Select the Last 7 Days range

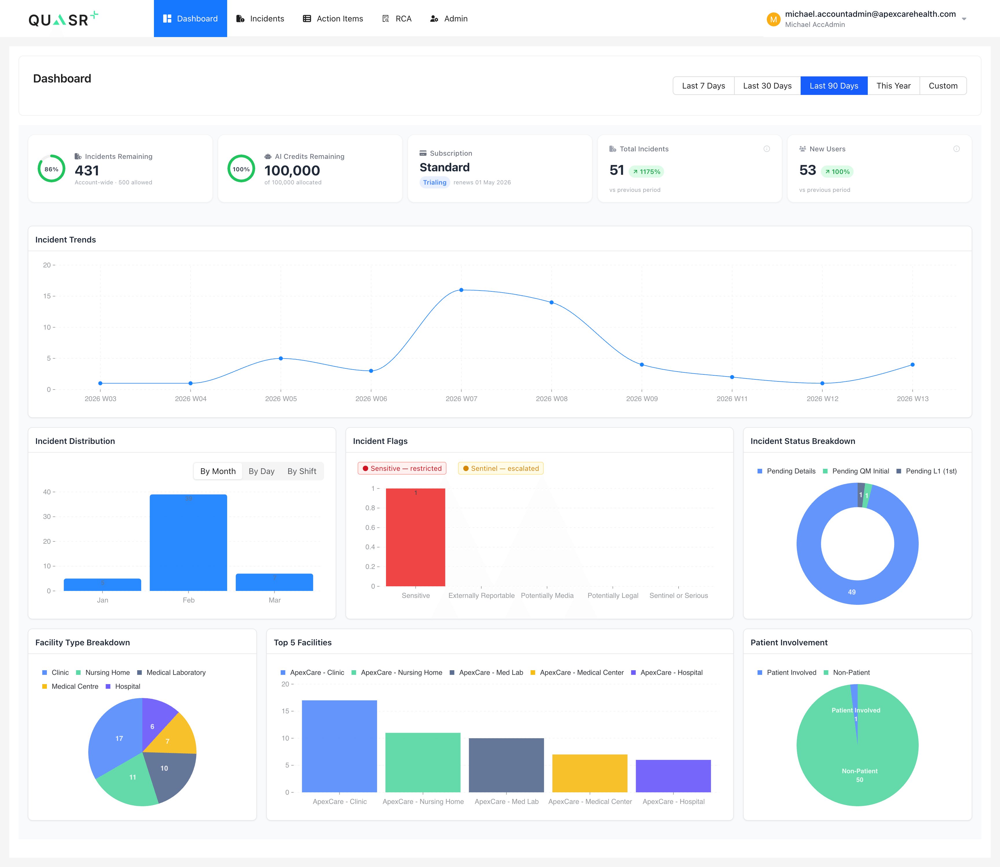click(x=703, y=86)
